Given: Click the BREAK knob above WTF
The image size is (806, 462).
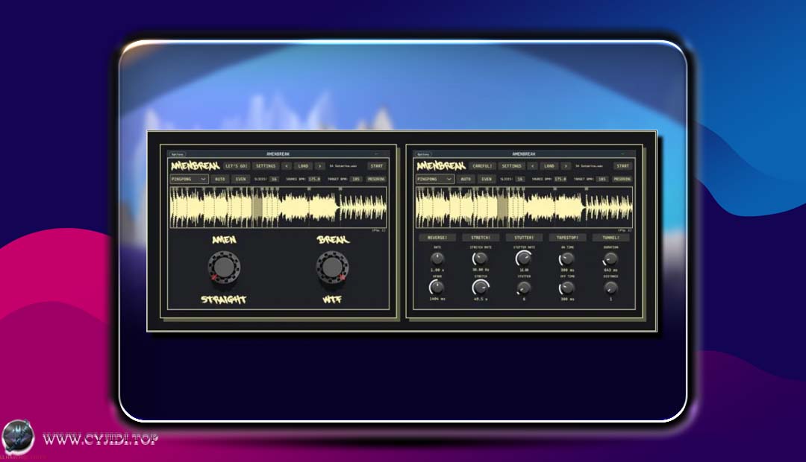Looking at the screenshot, I should click(x=331, y=268).
